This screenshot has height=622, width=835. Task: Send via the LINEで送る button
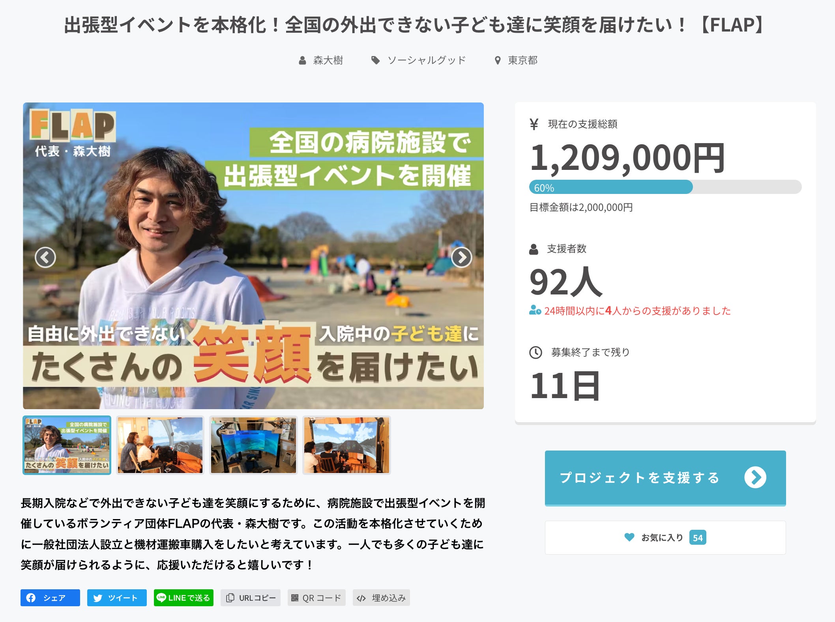click(183, 598)
